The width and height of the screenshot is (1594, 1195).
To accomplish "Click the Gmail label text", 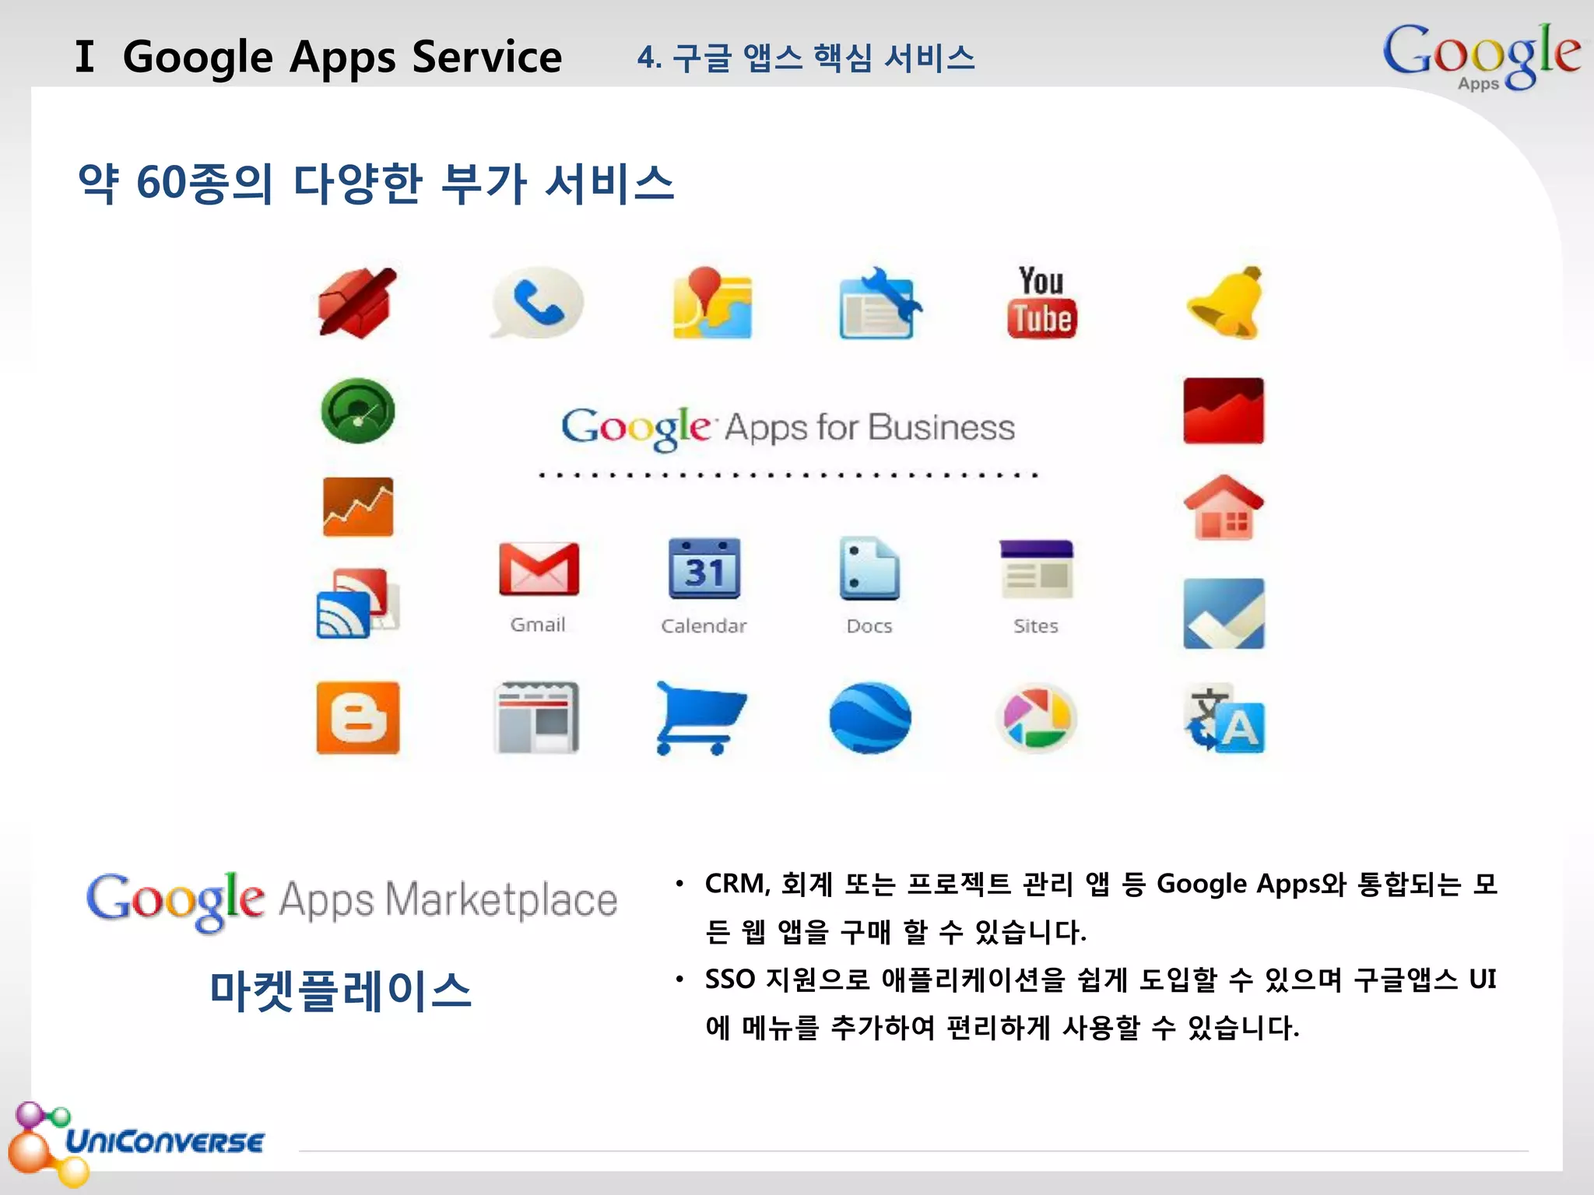I will [x=538, y=625].
